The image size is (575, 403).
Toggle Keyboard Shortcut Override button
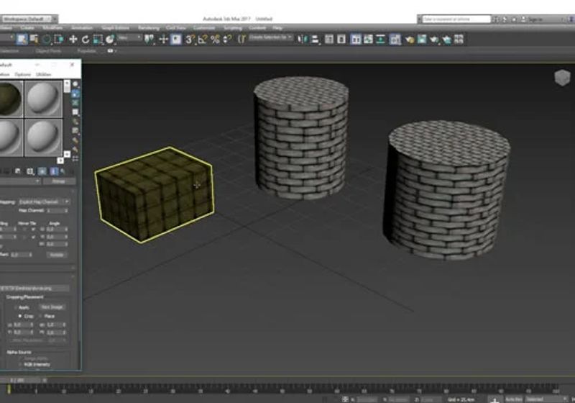coord(176,40)
